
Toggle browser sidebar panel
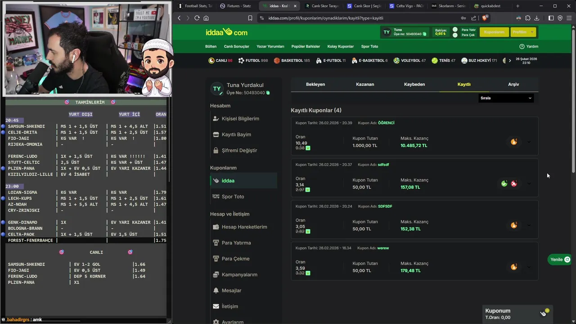(x=551, y=18)
